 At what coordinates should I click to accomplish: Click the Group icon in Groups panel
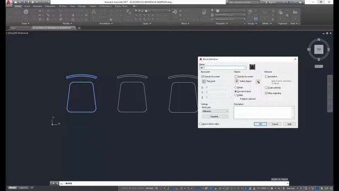click(250, 11)
